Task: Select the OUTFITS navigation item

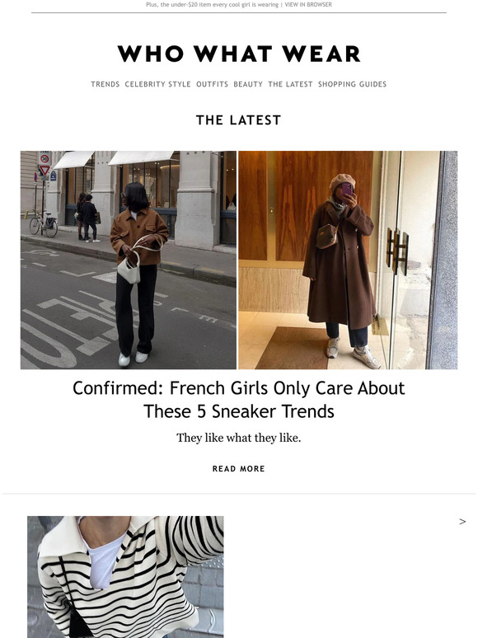Action: click(213, 84)
